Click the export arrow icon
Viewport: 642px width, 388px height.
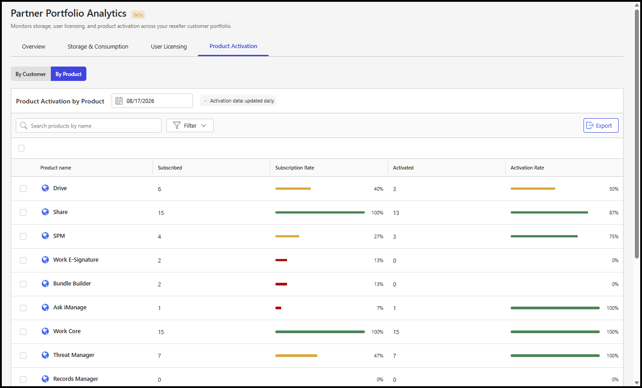(x=590, y=125)
